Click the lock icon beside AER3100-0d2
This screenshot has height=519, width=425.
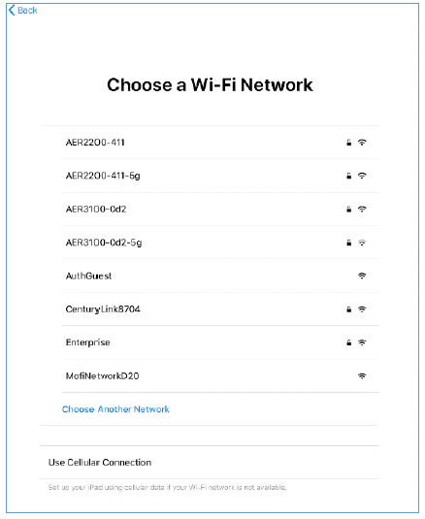coord(348,210)
